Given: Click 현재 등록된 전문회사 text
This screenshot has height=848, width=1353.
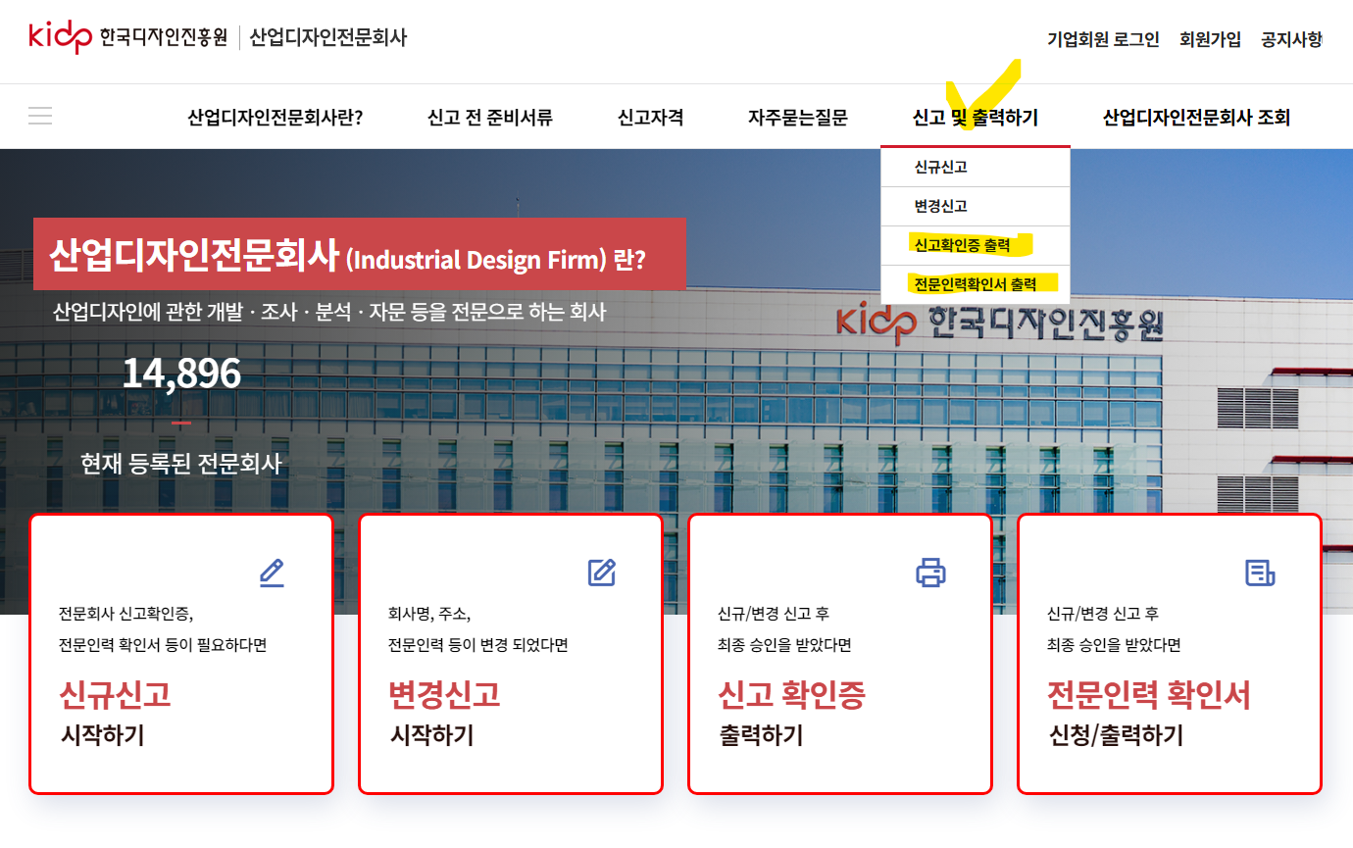Looking at the screenshot, I should pyautogui.click(x=181, y=463).
